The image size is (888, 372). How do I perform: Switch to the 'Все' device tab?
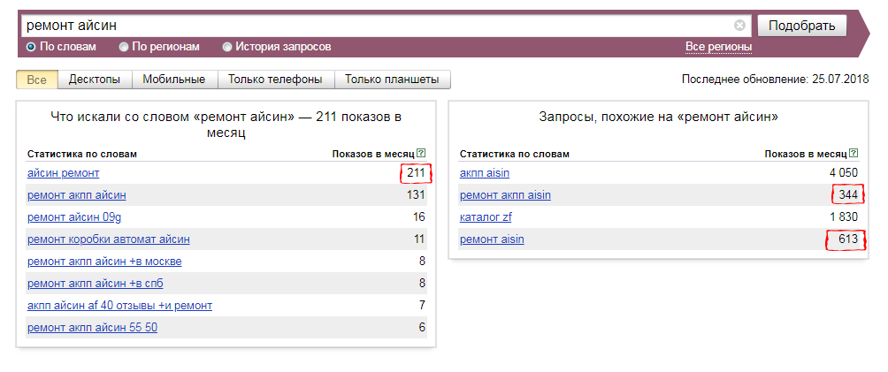click(x=37, y=80)
